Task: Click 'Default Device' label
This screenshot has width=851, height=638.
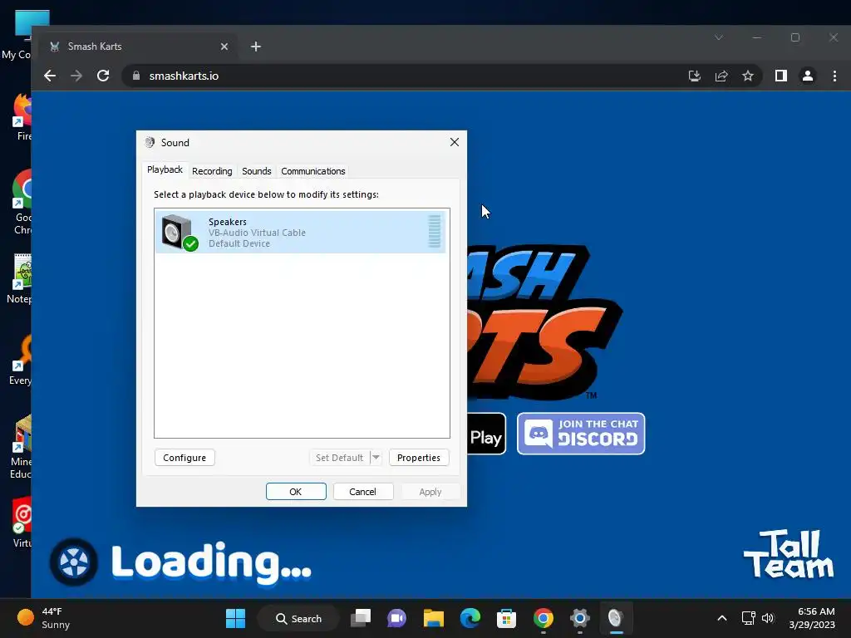Action: click(239, 243)
